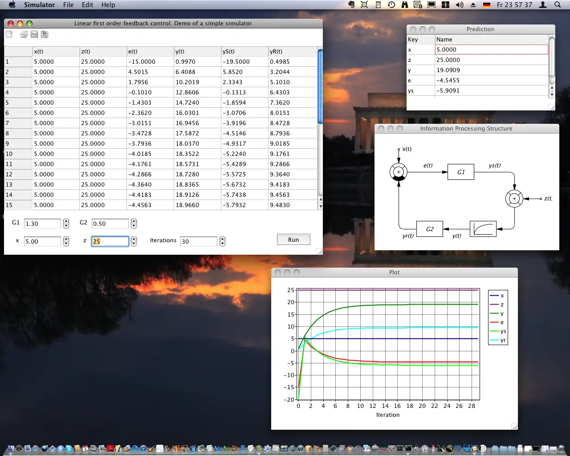The width and height of the screenshot is (570, 456).
Task: Click the German flag input source icon
Action: (487, 5)
